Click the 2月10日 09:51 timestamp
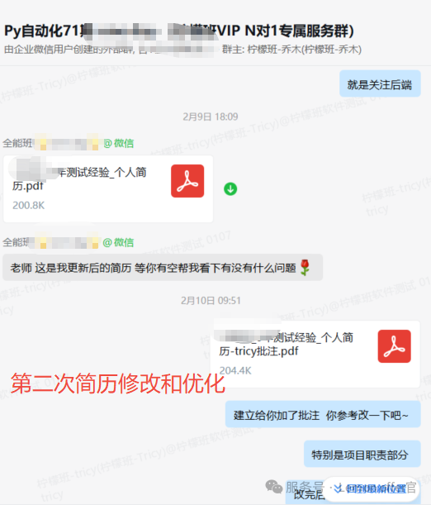This screenshot has width=431, height=505. pyautogui.click(x=211, y=301)
